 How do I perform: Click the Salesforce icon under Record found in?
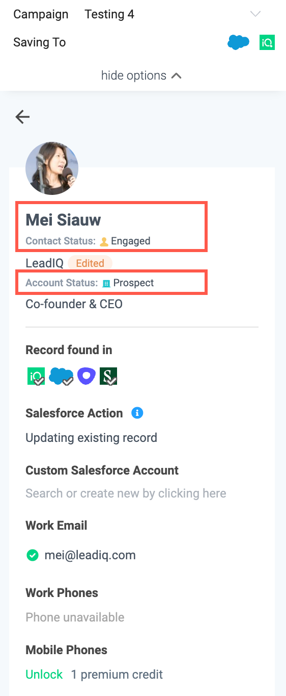[x=61, y=376]
